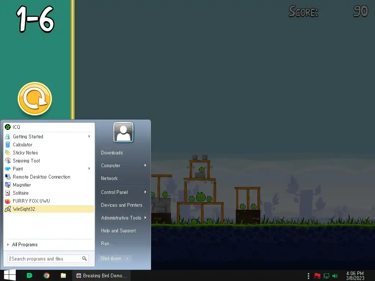Open the Getting Started icon

(8, 137)
